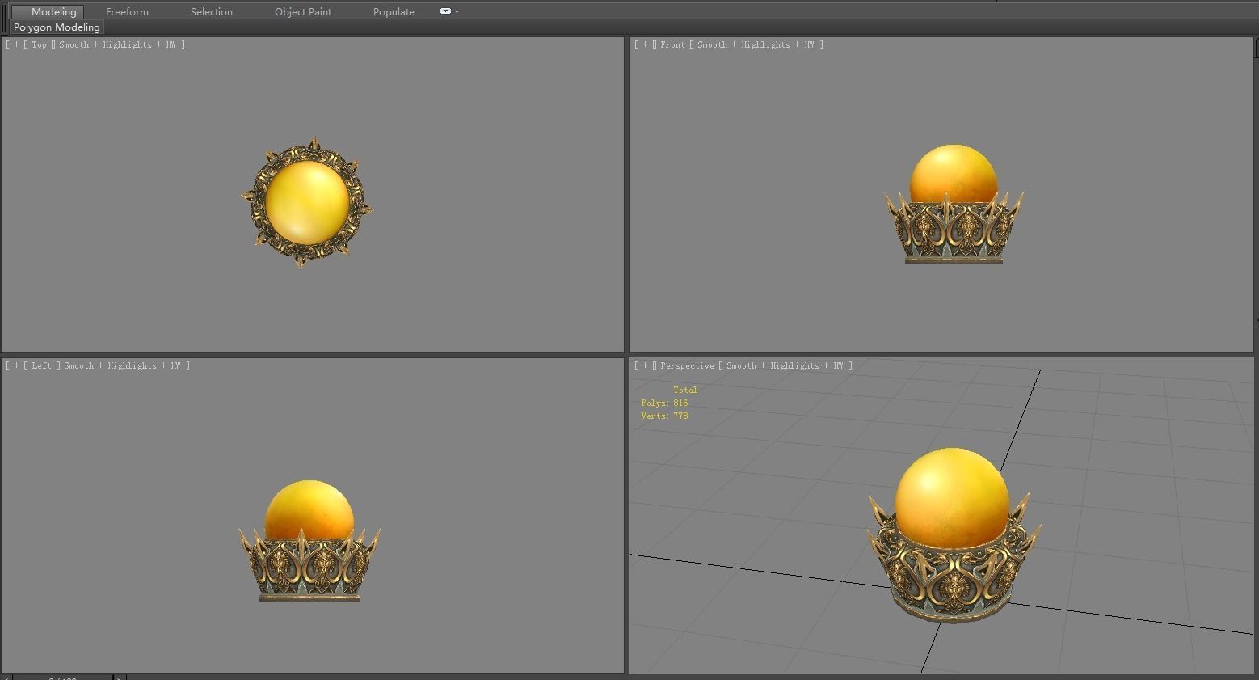Open the Freeform ribbon tab
The image size is (1259, 680).
[127, 11]
